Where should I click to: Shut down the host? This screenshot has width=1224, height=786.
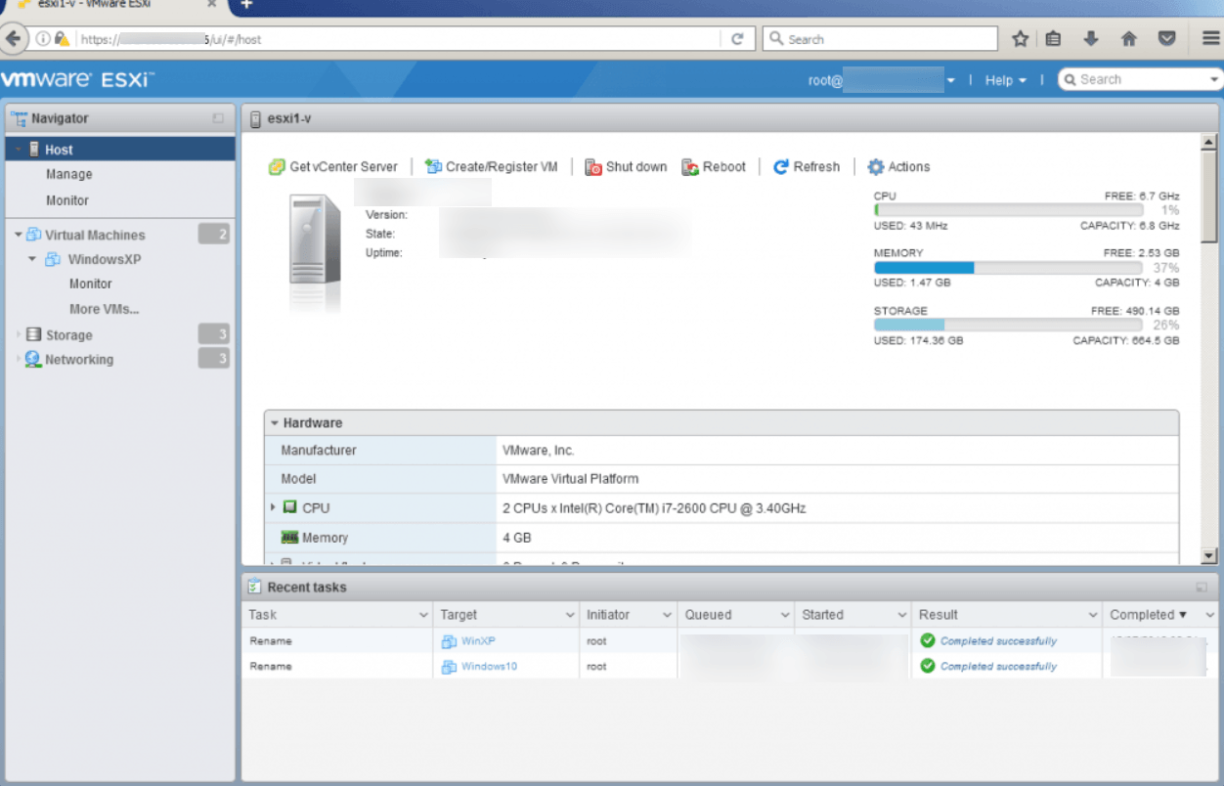(626, 167)
